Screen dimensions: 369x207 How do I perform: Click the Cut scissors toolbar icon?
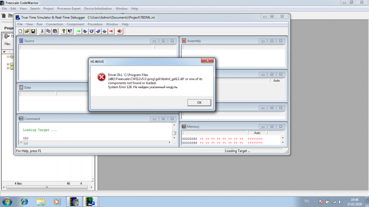(42, 31)
